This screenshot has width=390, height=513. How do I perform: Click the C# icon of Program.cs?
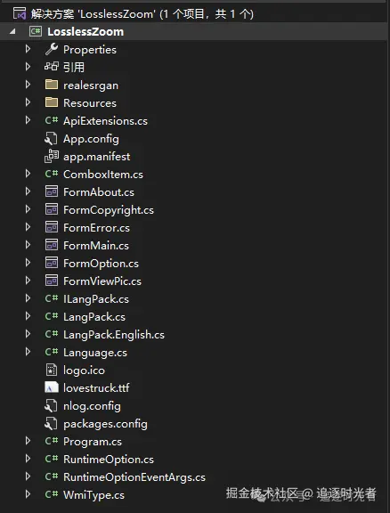pyautogui.click(x=52, y=441)
